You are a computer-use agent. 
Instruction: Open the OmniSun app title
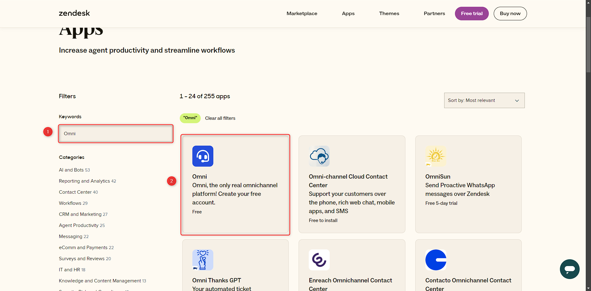[x=438, y=176]
